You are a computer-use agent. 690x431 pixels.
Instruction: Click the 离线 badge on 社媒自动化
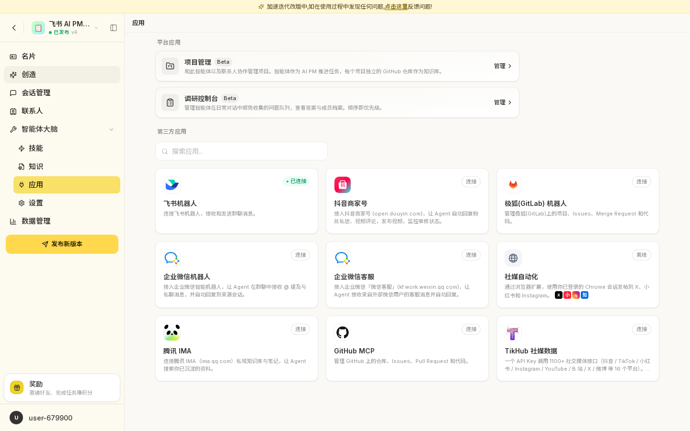pos(642,255)
